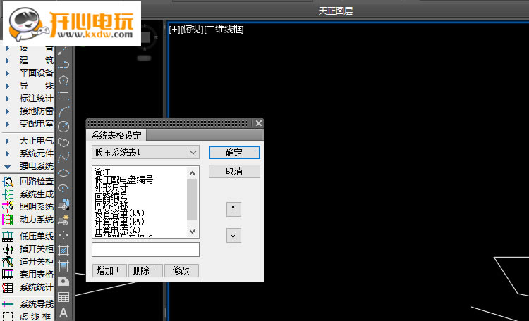Open the 低压系统表1 dropdown
529x321 pixels.
(145, 153)
